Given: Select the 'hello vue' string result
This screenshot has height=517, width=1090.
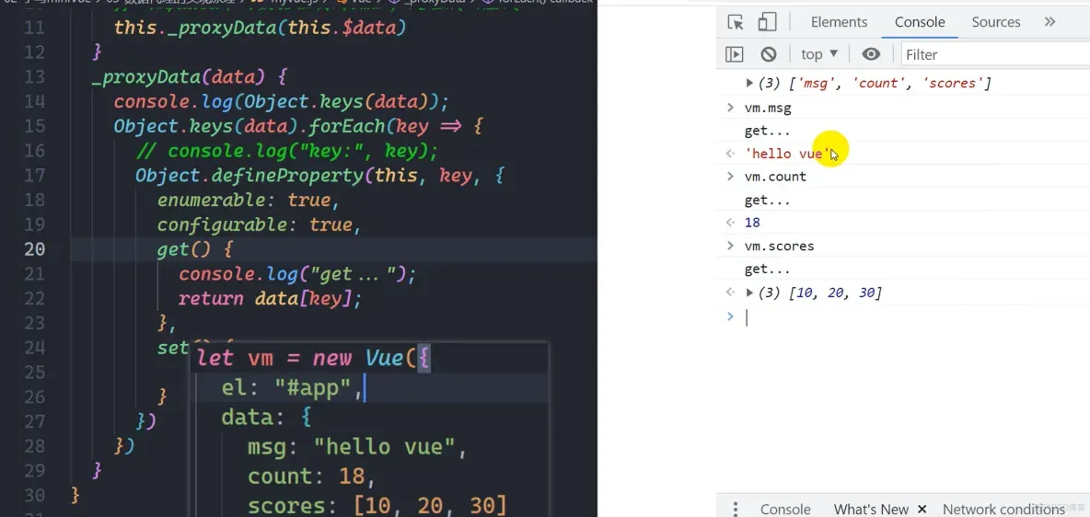Looking at the screenshot, I should pos(787,154).
